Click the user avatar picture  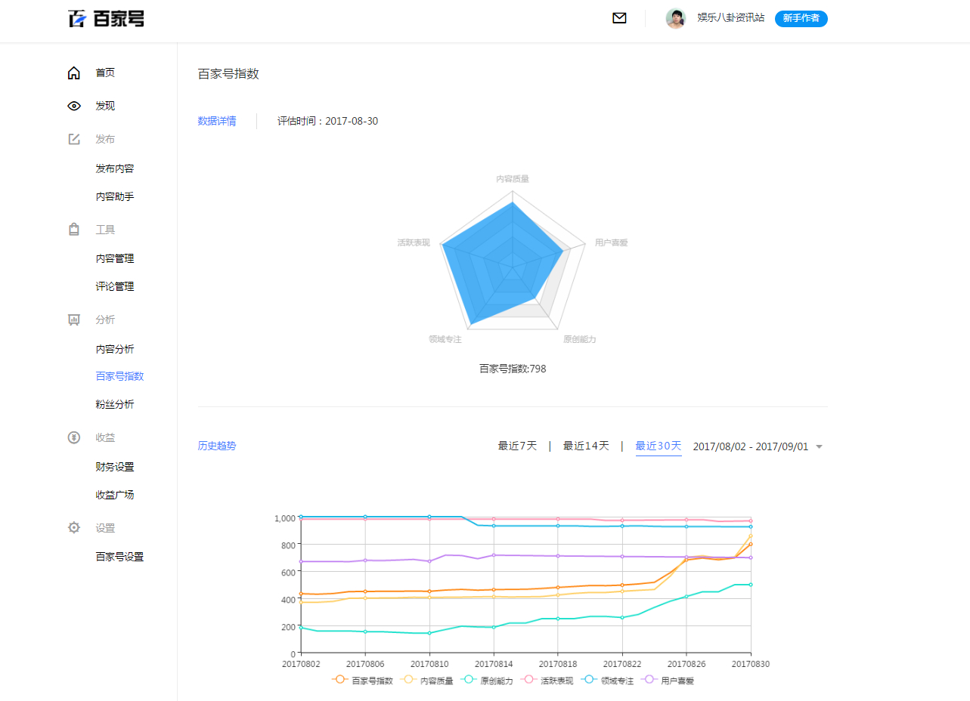click(675, 18)
